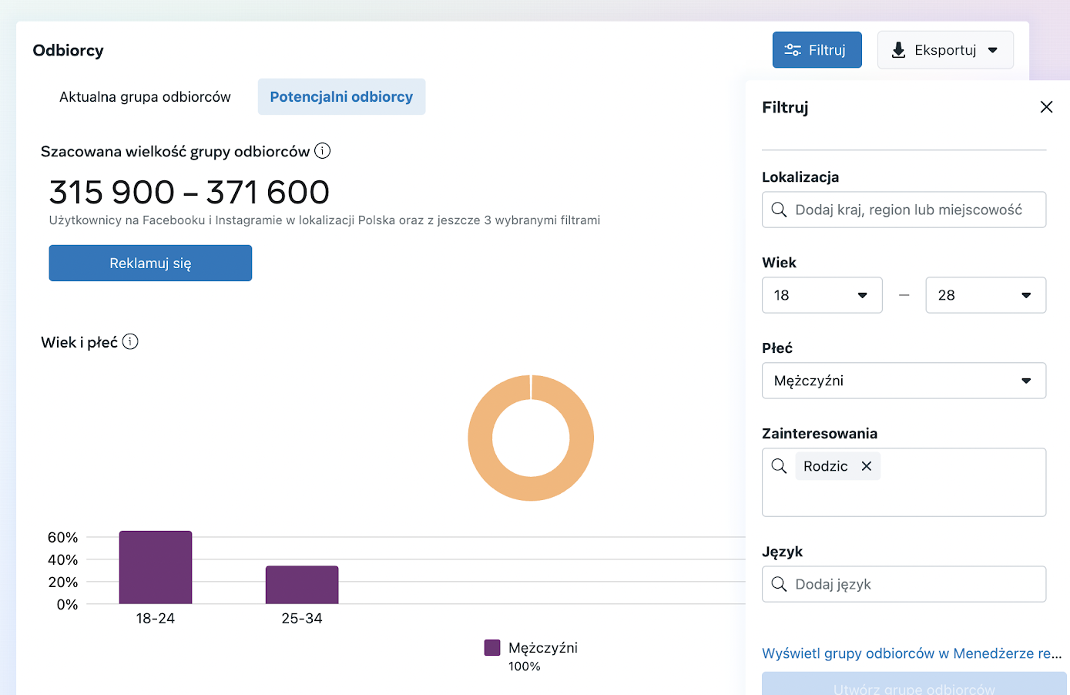Expand the Płeć dropdown set to Mężczyźni
Screen dimensions: 1070x695
tap(903, 381)
